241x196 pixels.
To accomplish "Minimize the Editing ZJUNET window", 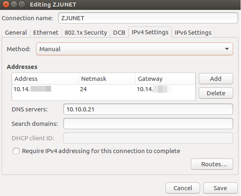I will [14, 4].
